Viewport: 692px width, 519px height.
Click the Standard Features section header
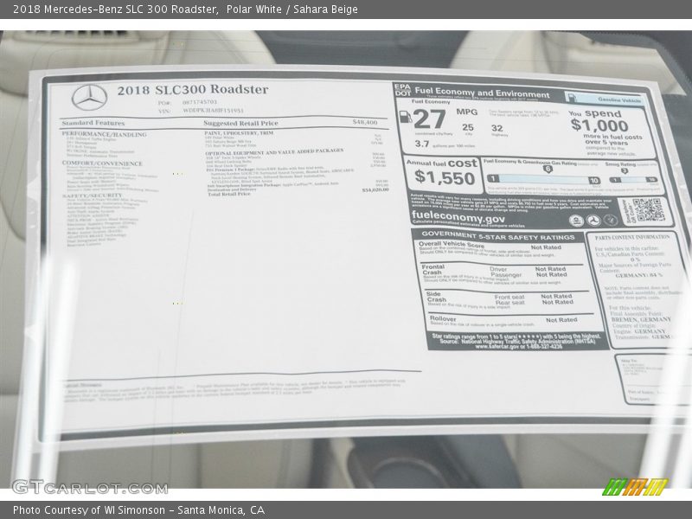click(x=93, y=123)
